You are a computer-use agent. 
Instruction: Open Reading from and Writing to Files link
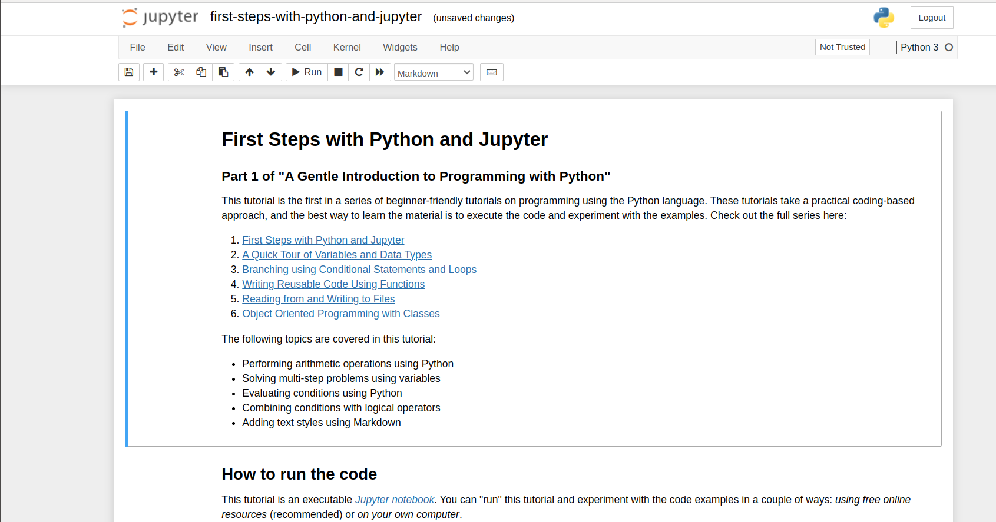pos(319,299)
